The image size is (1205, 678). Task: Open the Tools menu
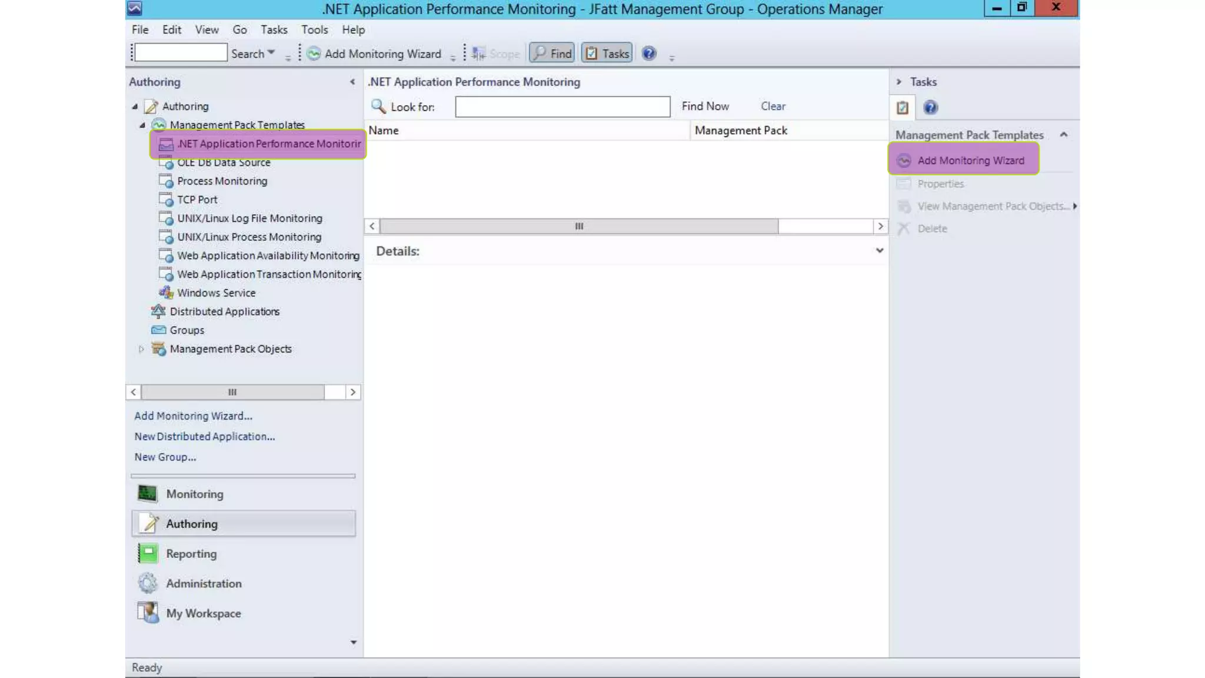point(314,29)
